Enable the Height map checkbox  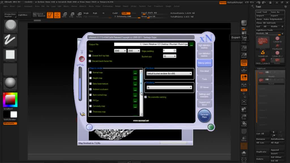(90, 78)
